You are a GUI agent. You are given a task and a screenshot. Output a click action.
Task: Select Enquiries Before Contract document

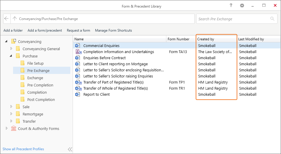[105, 58]
